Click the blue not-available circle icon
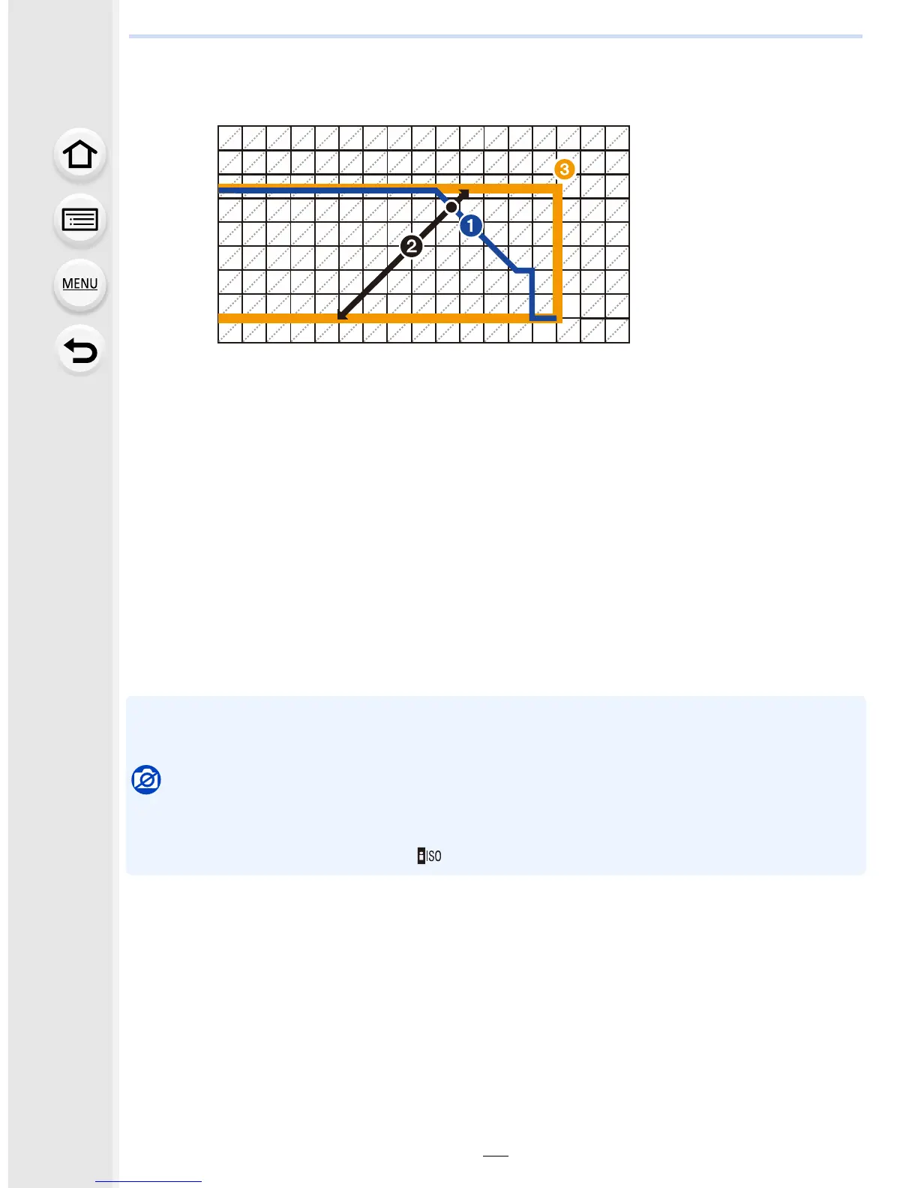 146,780
